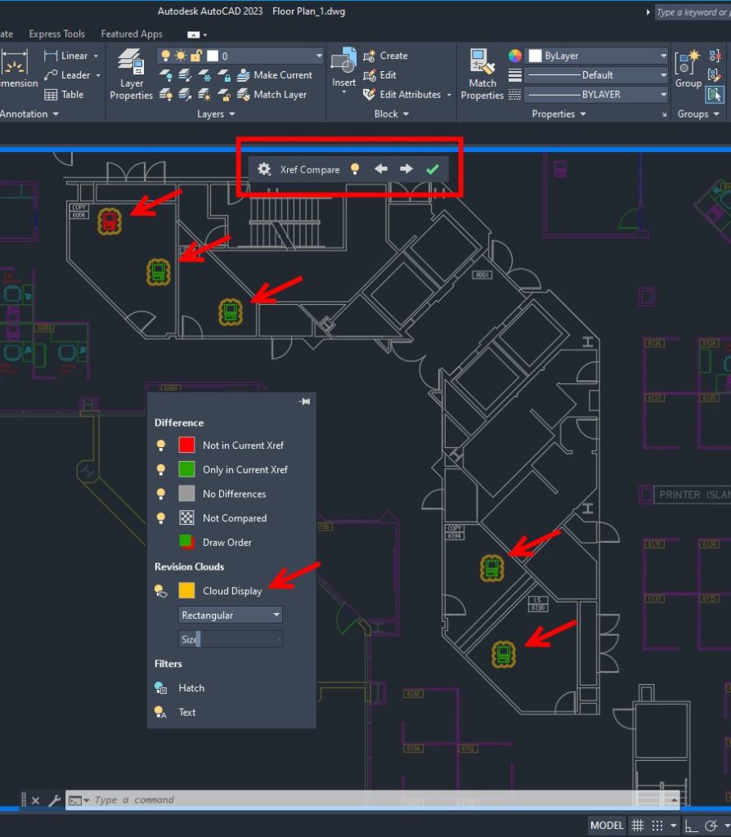Select the Linear dimension tool
Image resolution: width=731 pixels, height=837 pixels.
click(x=66, y=56)
